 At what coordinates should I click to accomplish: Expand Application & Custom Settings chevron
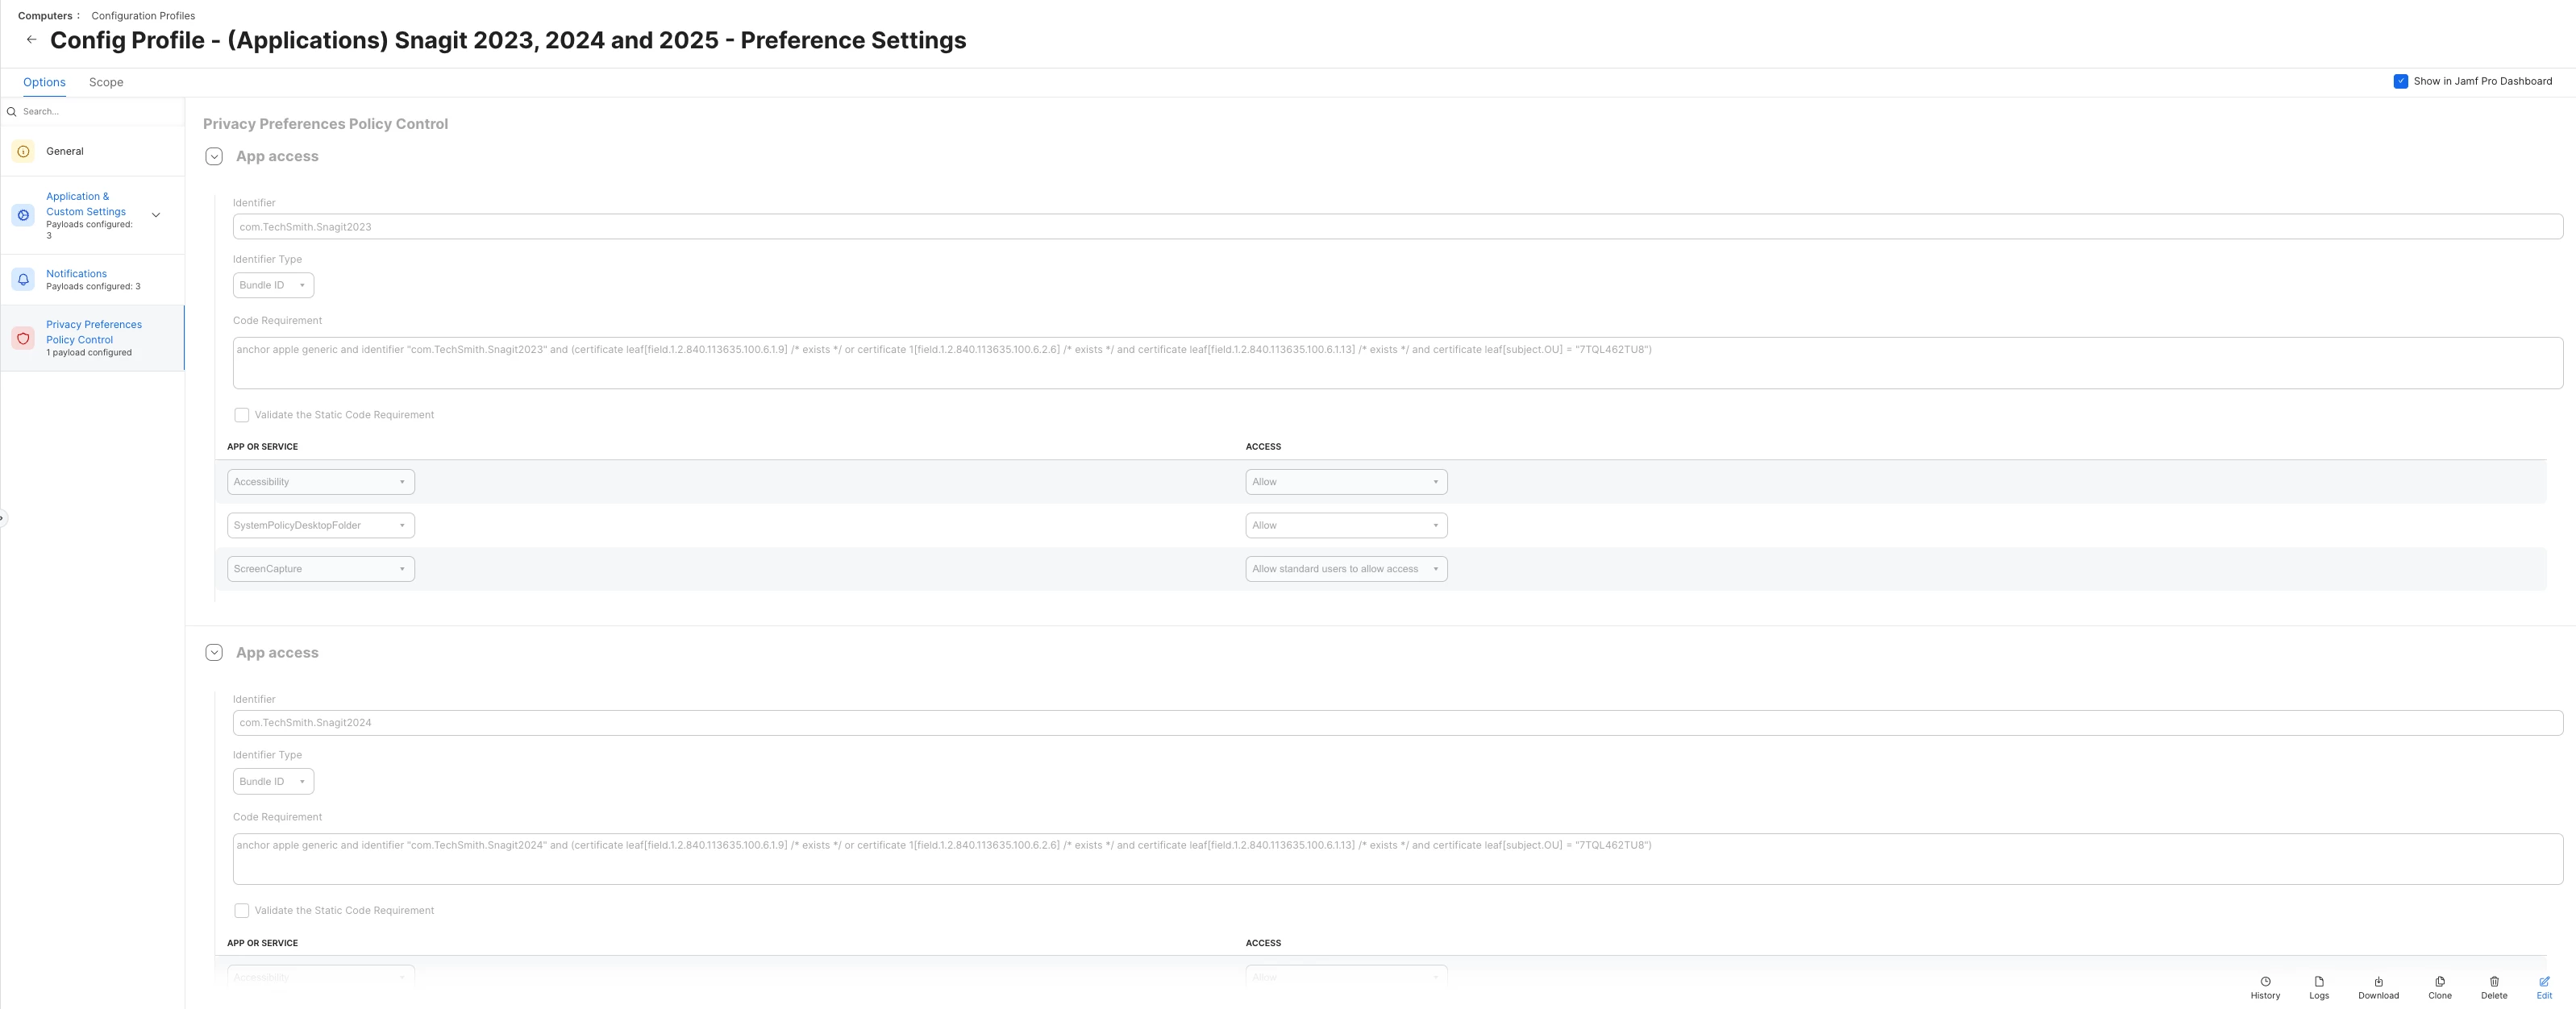click(x=156, y=215)
